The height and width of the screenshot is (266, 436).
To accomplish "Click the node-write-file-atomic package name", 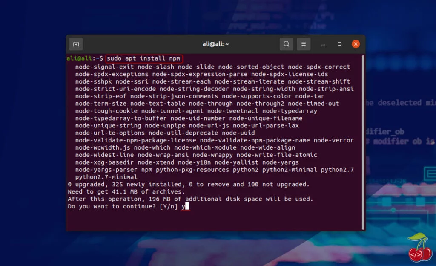I will click(277, 155).
